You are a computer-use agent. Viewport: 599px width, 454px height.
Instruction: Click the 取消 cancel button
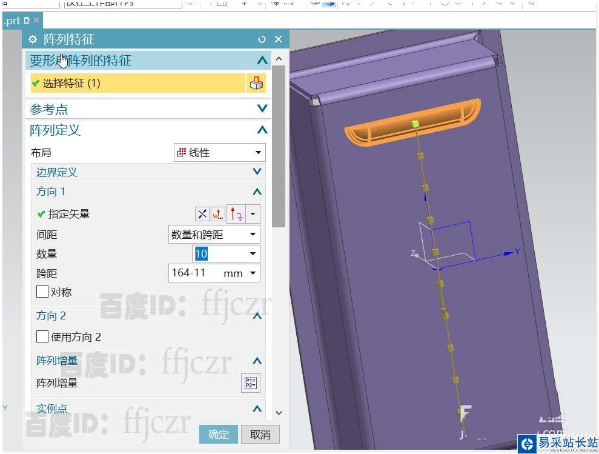pyautogui.click(x=260, y=434)
